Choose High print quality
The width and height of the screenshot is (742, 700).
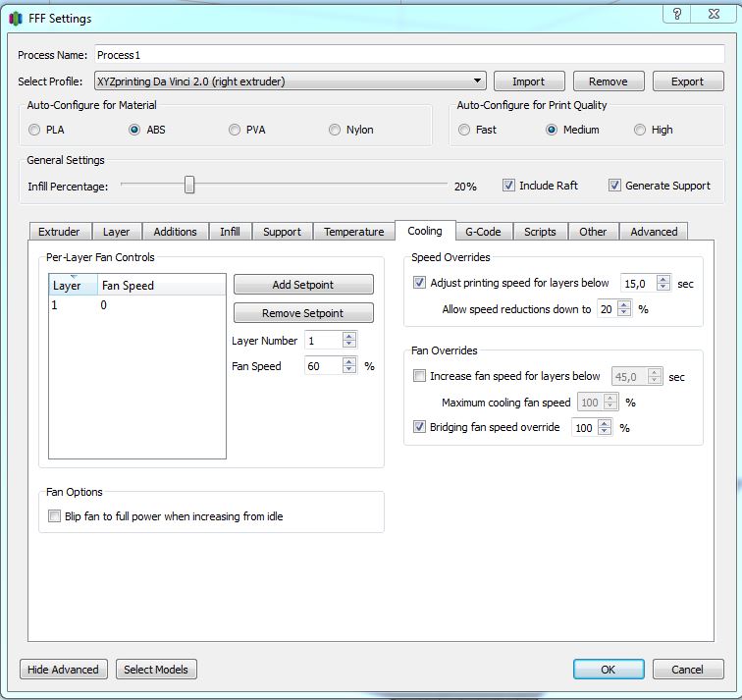coord(640,130)
